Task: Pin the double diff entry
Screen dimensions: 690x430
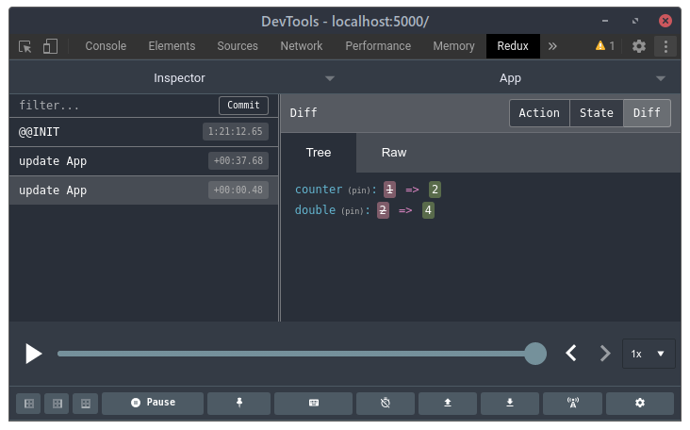Action: pos(353,211)
